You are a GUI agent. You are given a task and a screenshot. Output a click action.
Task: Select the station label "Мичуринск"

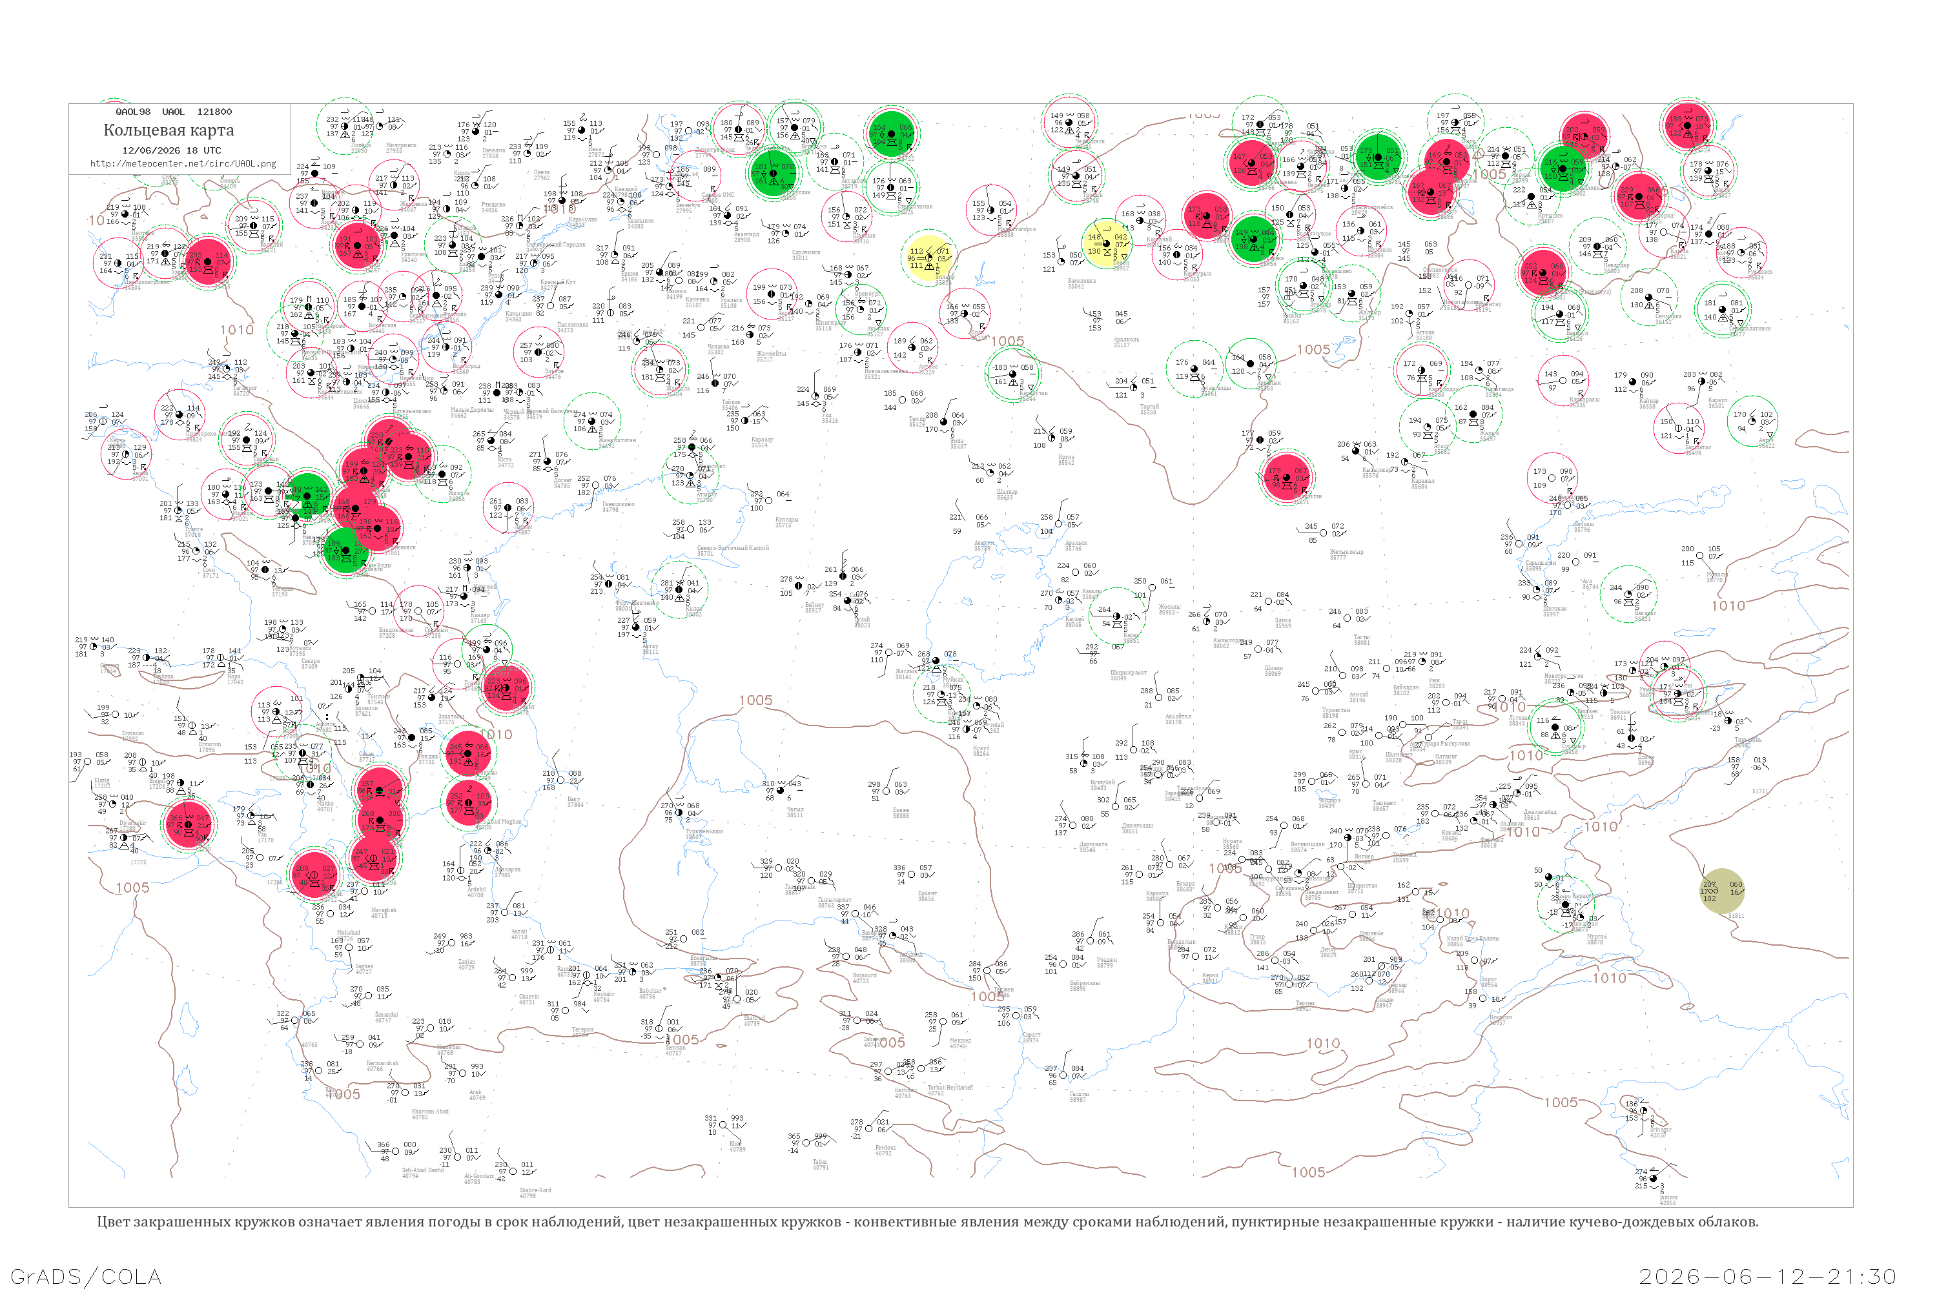click(x=401, y=146)
